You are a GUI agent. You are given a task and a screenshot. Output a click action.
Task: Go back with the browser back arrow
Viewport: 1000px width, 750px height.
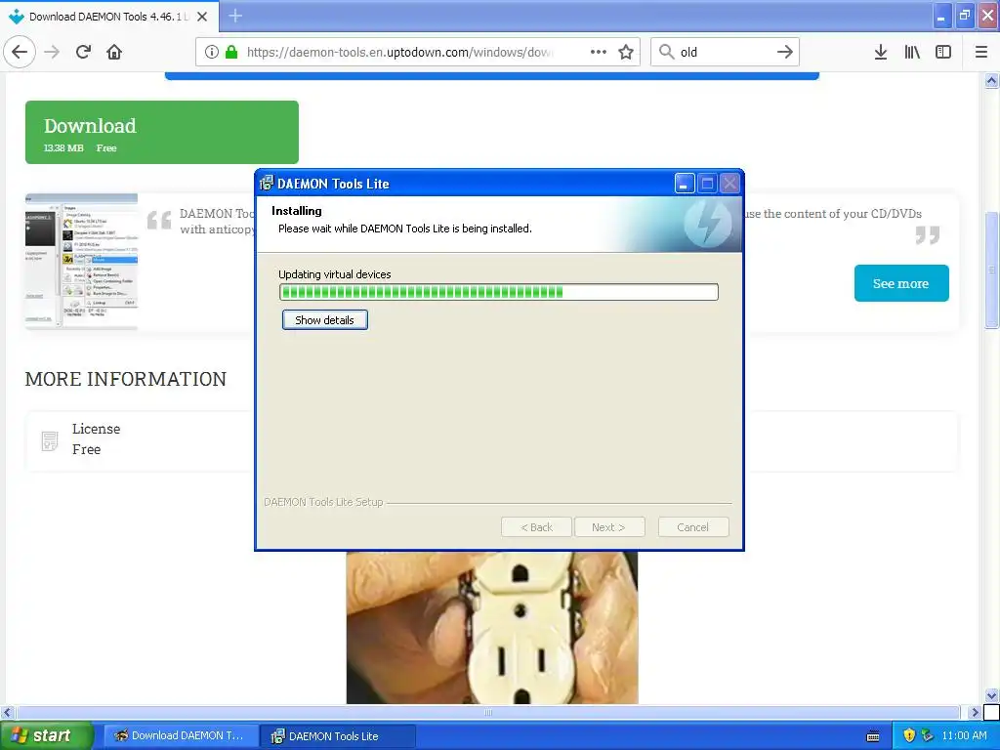(x=20, y=52)
